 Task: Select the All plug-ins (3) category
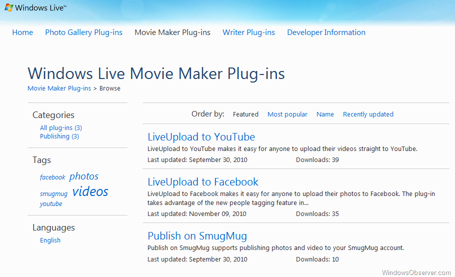pos(61,128)
